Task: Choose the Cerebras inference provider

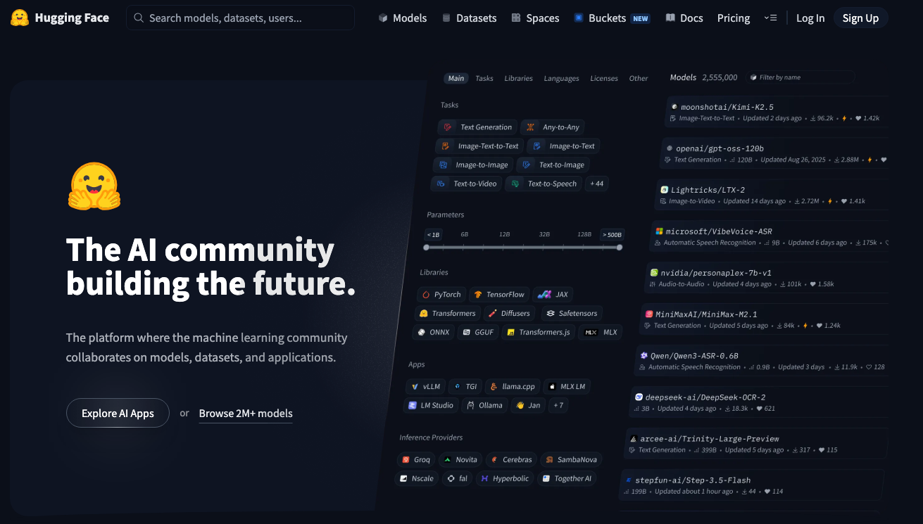Action: [x=512, y=460]
